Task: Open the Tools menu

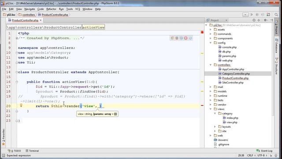Action: (x=70, y=9)
